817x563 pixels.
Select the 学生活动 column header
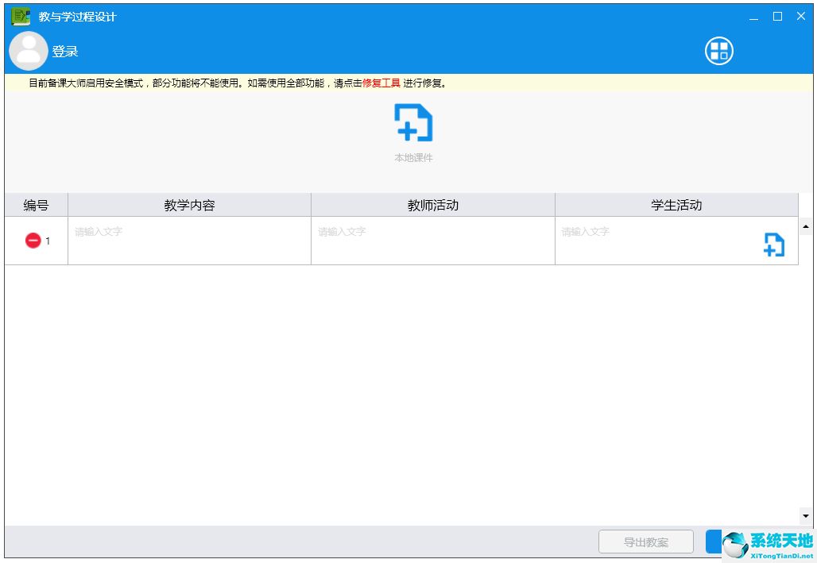(676, 205)
